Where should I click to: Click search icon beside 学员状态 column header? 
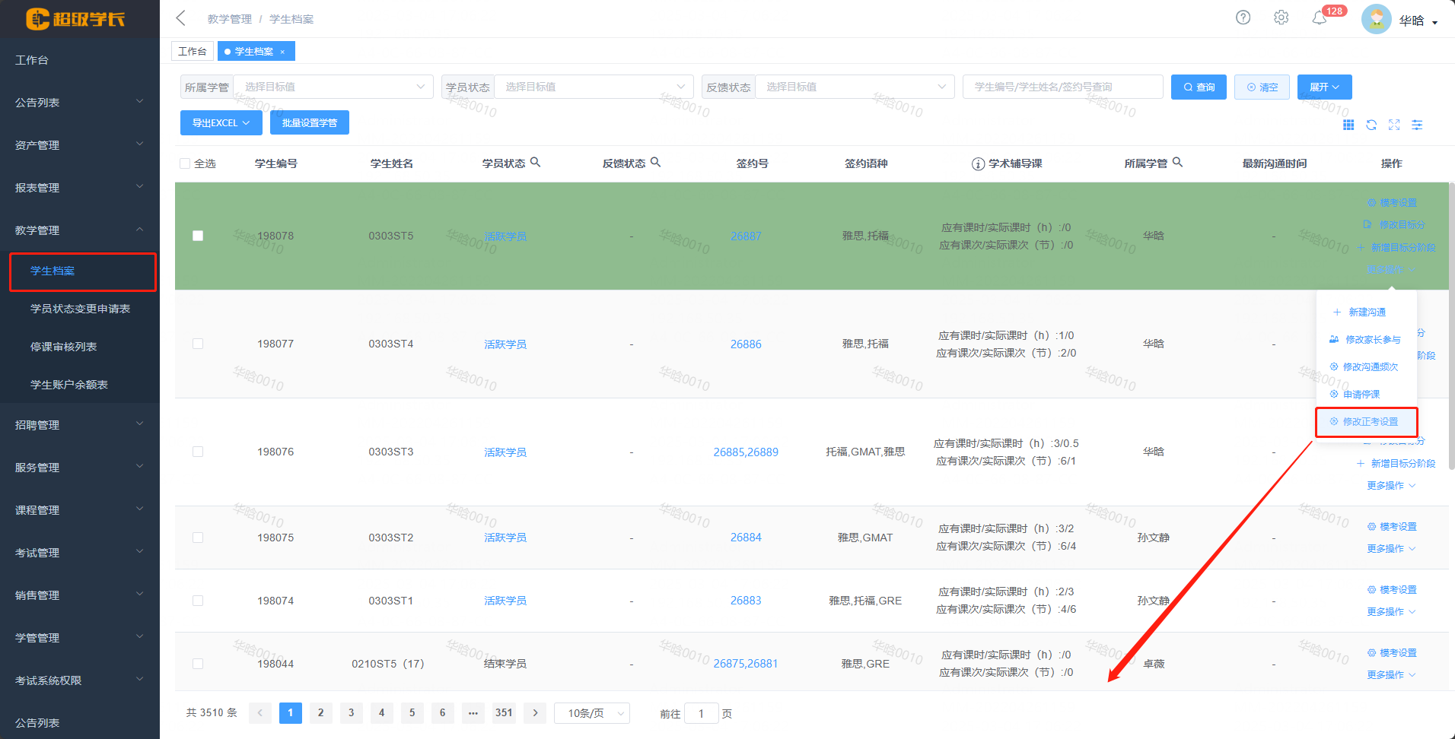point(535,162)
